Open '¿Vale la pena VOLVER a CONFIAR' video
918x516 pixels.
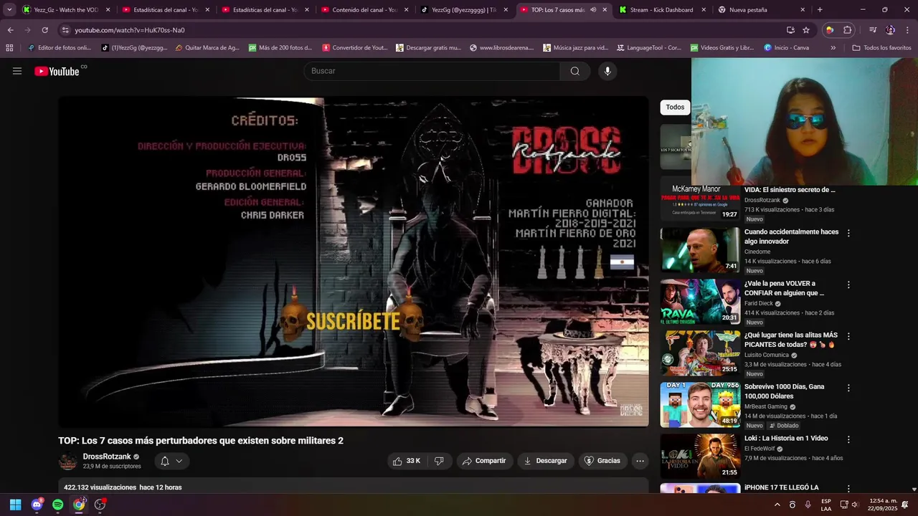[x=784, y=288]
